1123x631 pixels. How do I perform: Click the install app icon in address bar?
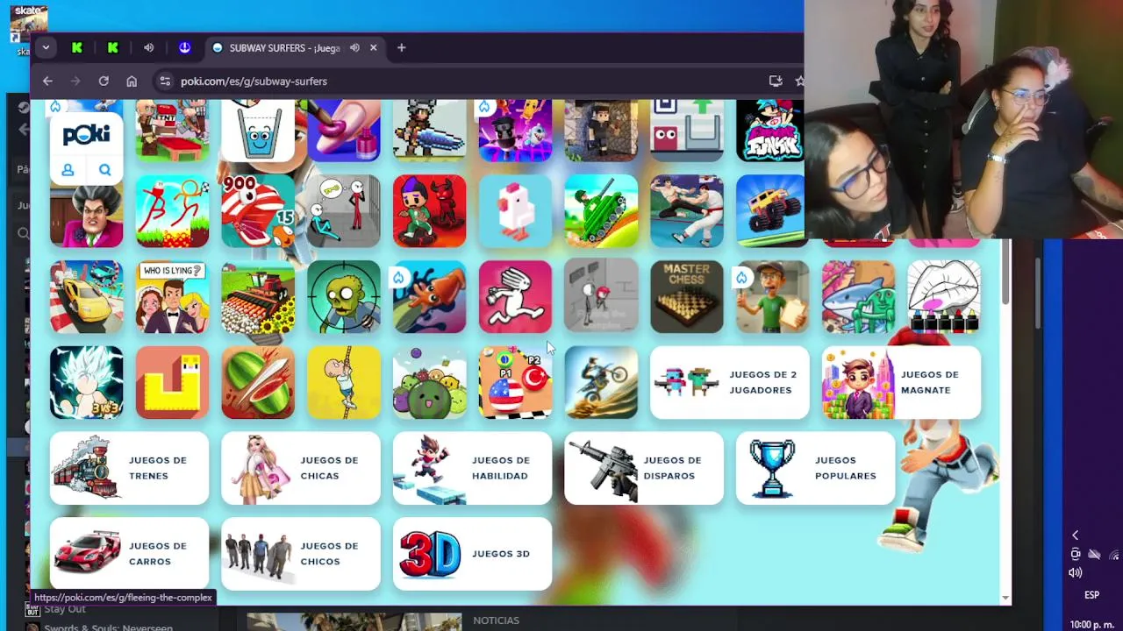coord(776,81)
